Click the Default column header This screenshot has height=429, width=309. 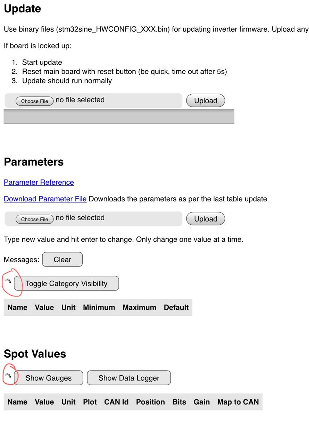[x=176, y=308]
